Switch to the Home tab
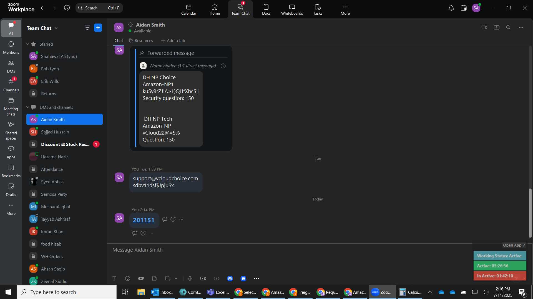This screenshot has height=299, width=533. [215, 10]
